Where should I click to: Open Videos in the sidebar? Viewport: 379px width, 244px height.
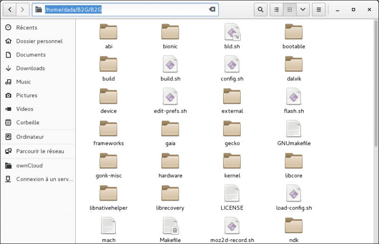pos(38,109)
